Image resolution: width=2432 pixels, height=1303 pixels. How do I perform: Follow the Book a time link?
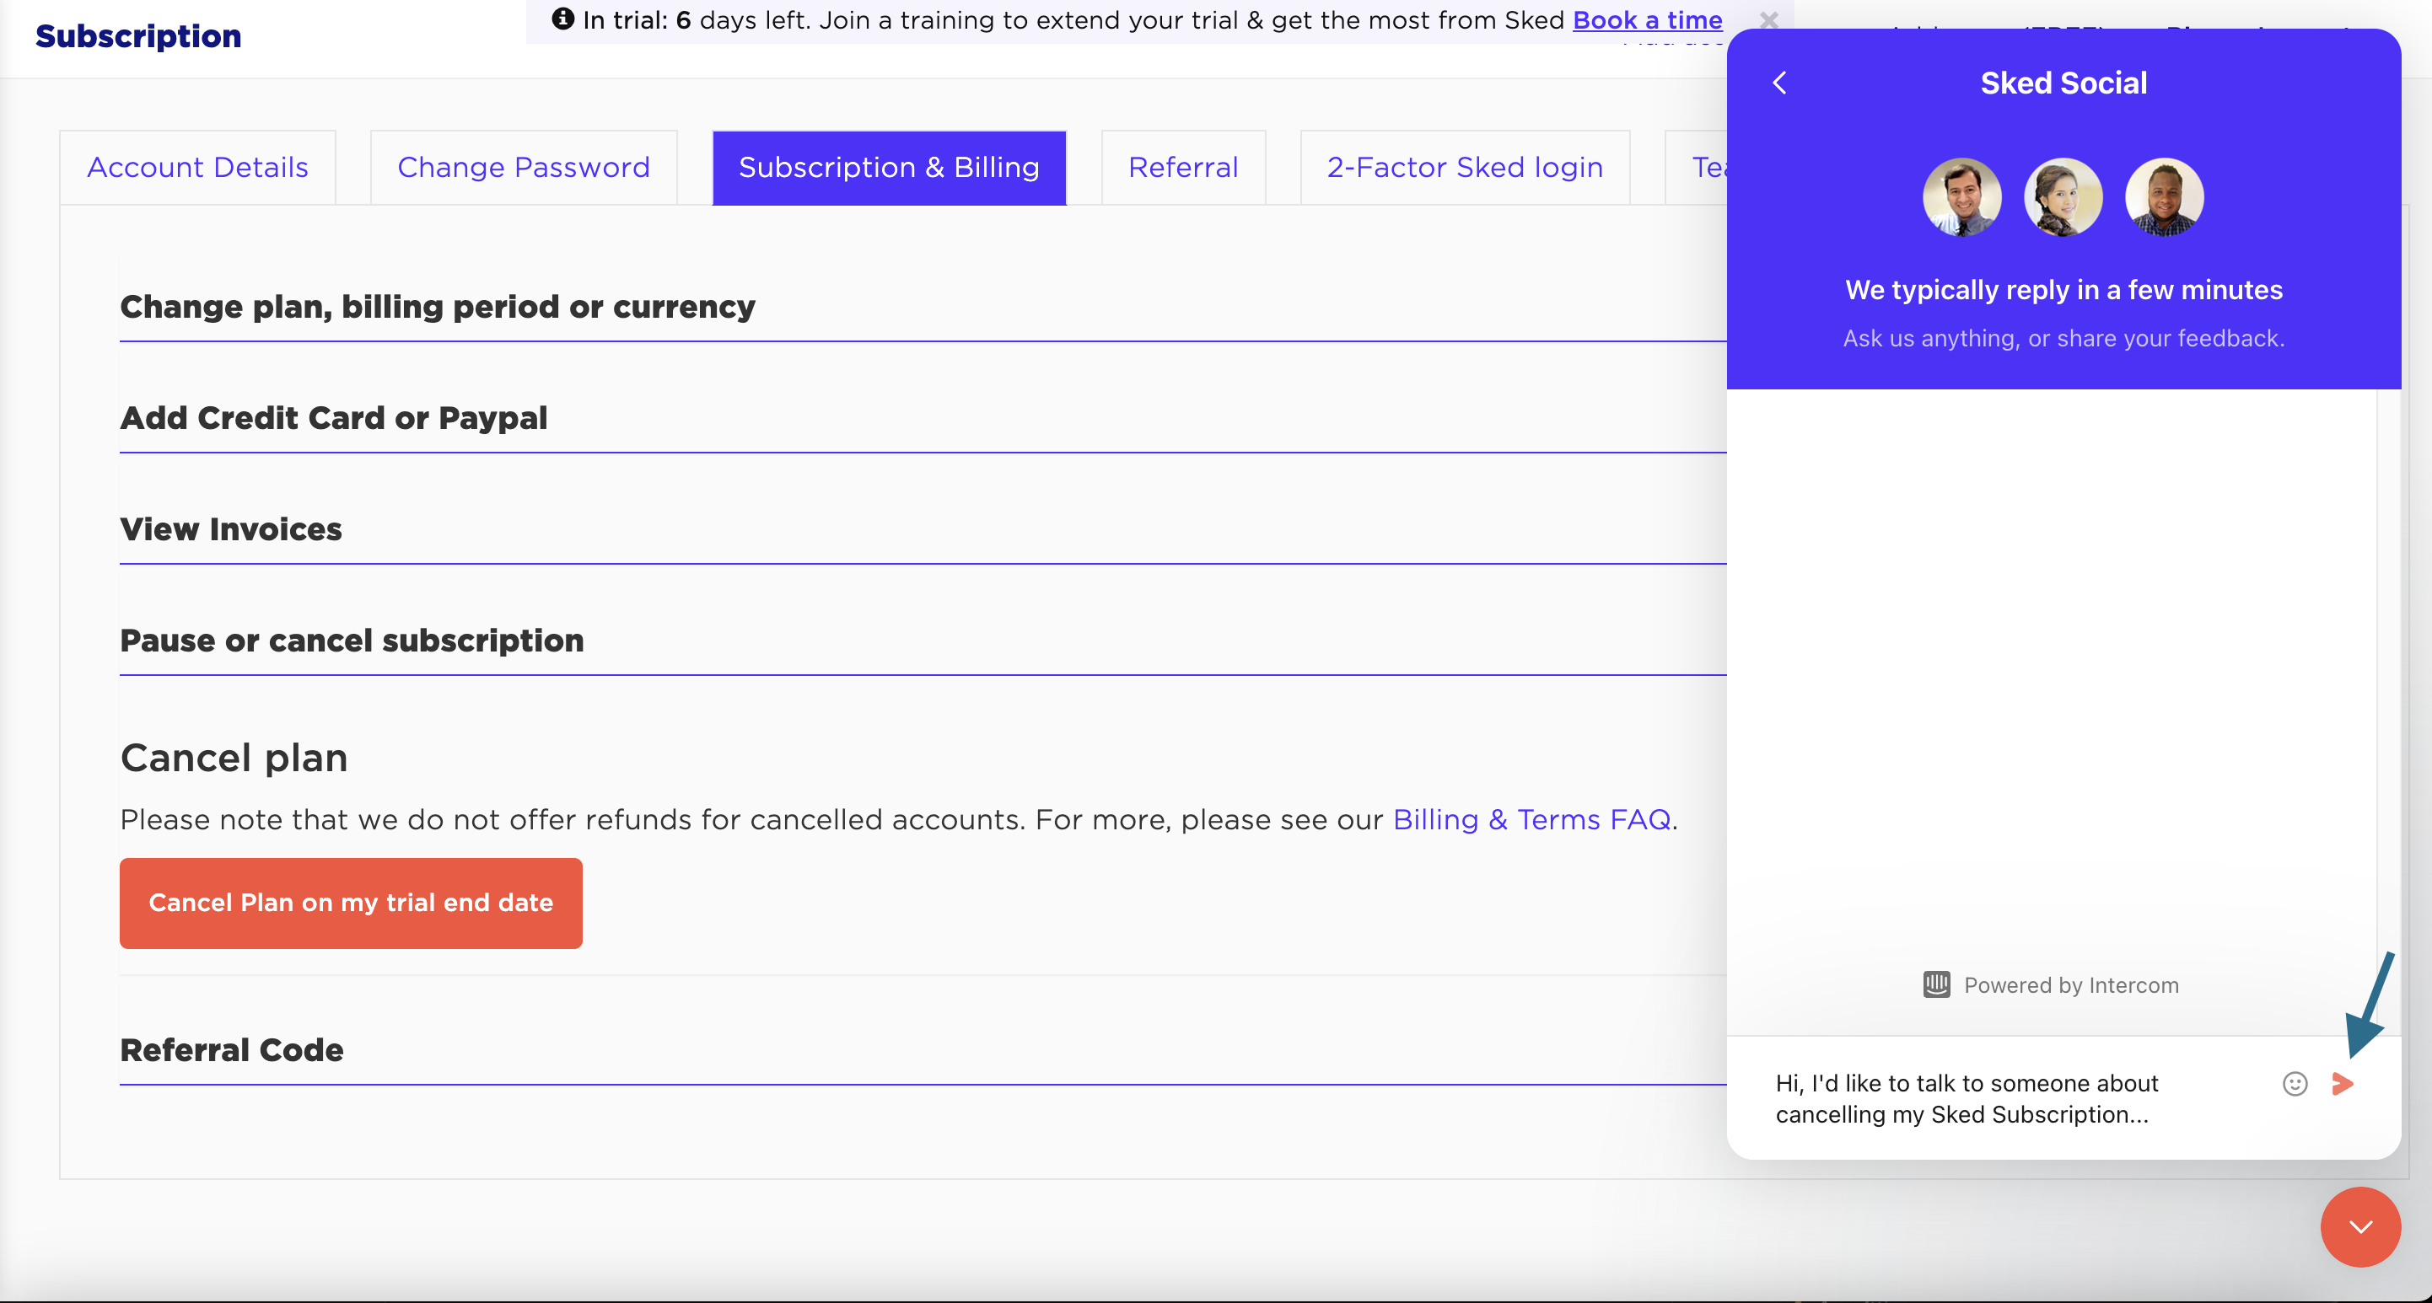point(1647,20)
